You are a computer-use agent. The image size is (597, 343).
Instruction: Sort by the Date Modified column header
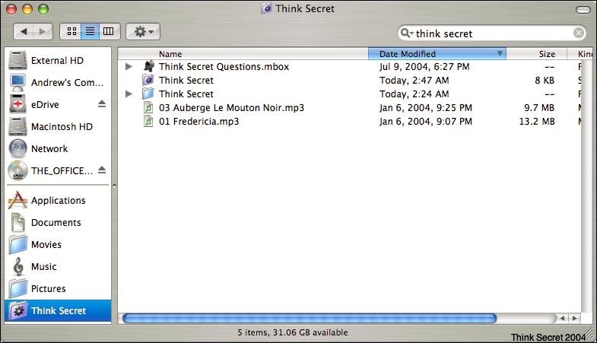pos(437,54)
